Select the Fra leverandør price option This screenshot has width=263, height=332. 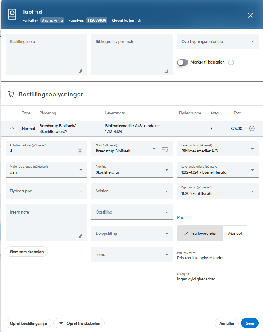[200, 233]
